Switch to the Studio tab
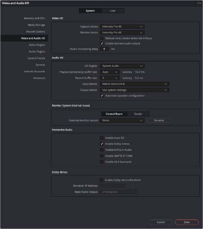This screenshot has width=203, height=229. [138, 114]
